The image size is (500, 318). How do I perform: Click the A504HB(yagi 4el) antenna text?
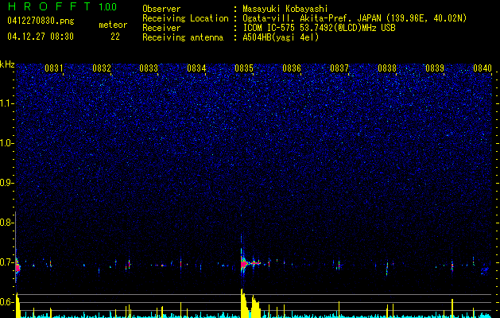281,37
